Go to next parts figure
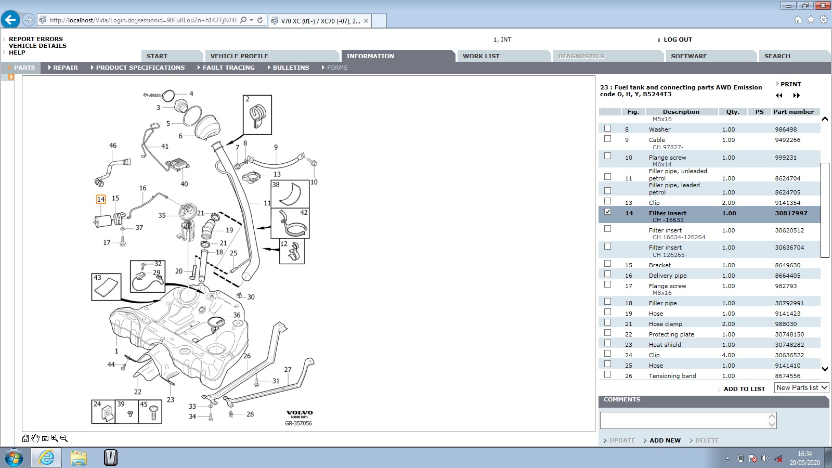The width and height of the screenshot is (832, 468). (796, 96)
